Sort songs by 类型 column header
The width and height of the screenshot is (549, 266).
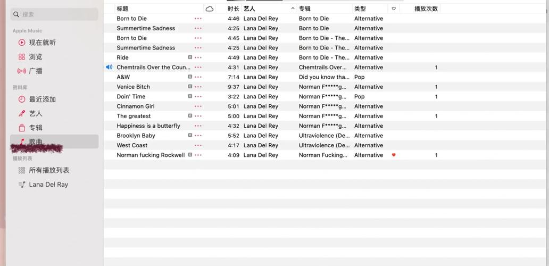pyautogui.click(x=360, y=9)
